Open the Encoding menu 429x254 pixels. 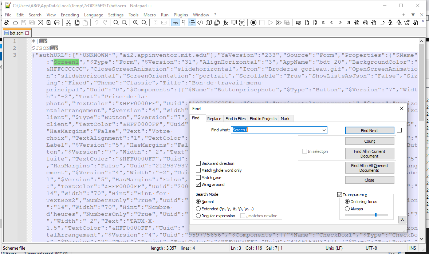point(70,15)
